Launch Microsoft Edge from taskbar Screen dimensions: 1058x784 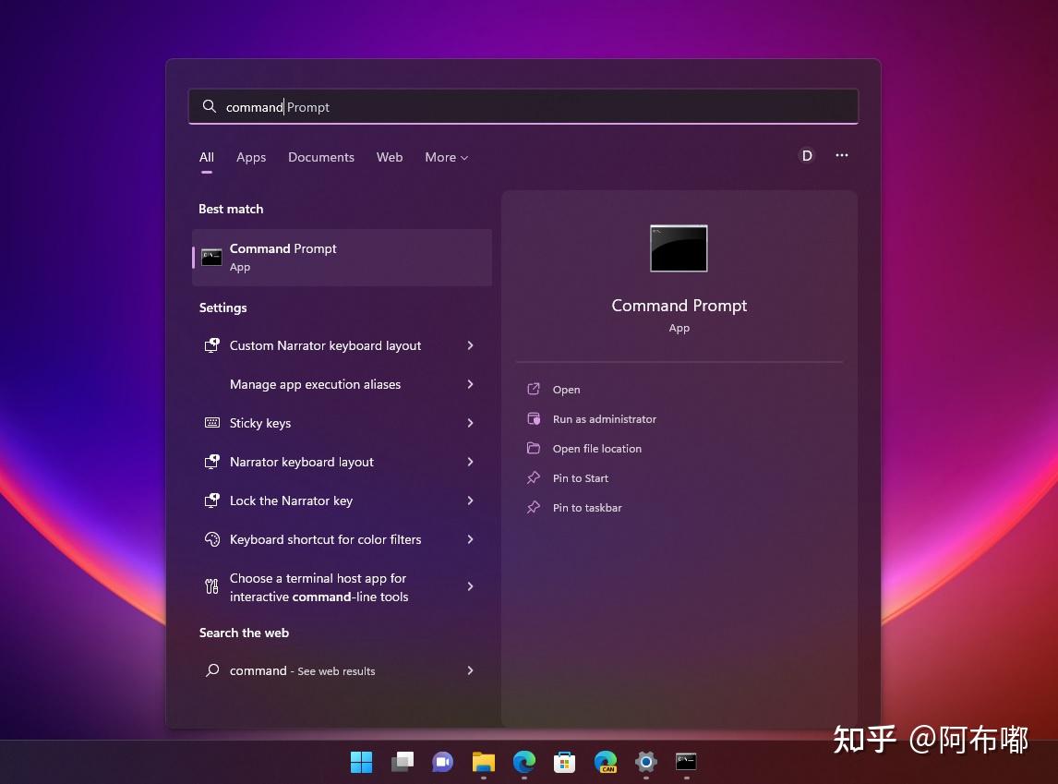(524, 762)
